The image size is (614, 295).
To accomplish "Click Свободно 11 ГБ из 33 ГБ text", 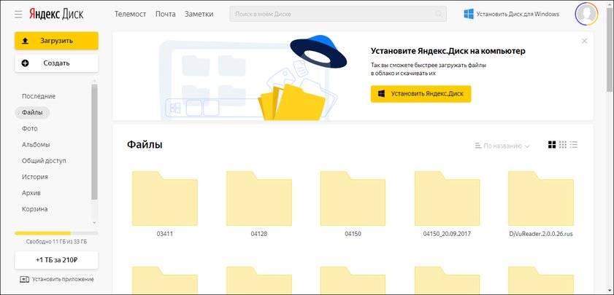I will click(x=56, y=242).
